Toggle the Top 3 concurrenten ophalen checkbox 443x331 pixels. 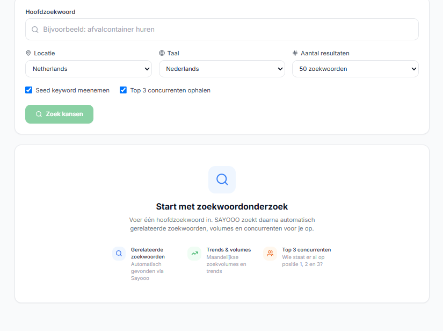123,90
